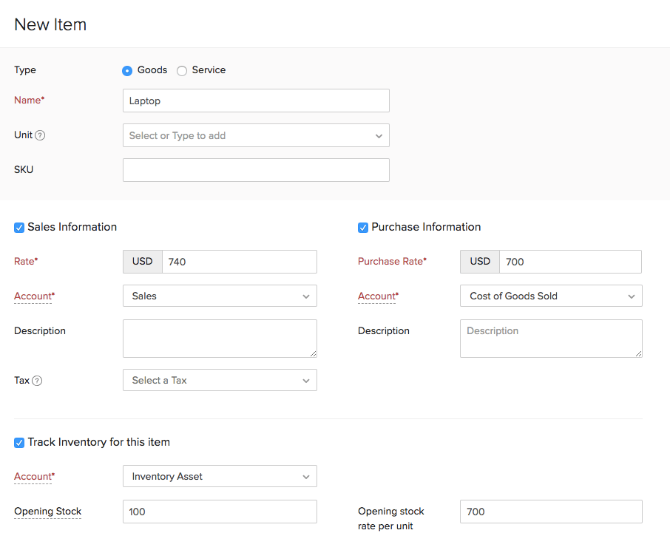Screen dimensions: 670x550
Task: Click the Name field containing Laptop
Action: pyautogui.click(x=256, y=101)
